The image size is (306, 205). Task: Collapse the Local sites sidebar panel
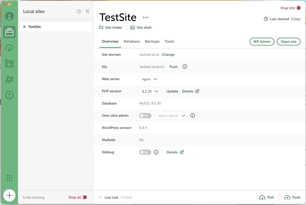point(88,11)
